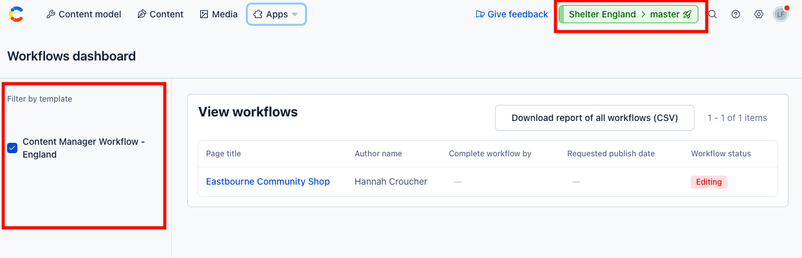
Task: Open the LF user avatar menu
Action: point(780,14)
